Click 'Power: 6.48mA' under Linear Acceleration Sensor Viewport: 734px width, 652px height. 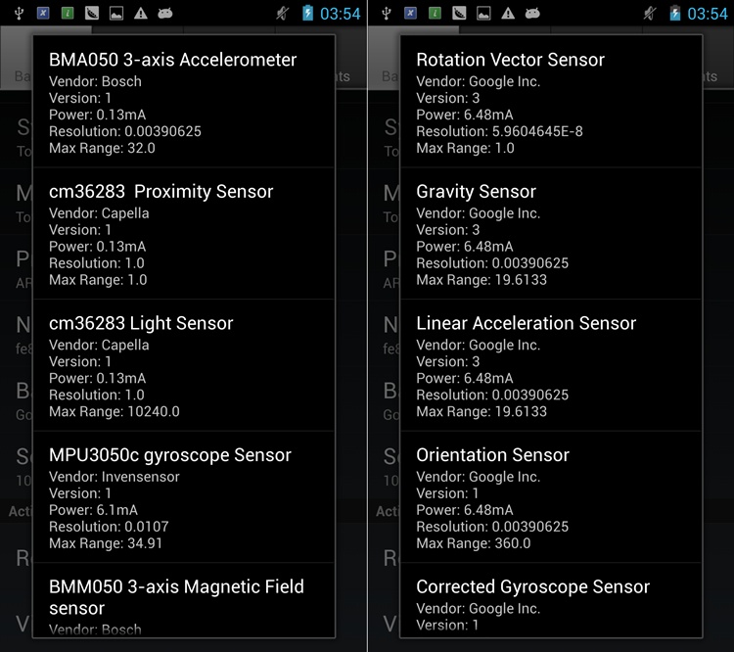pos(464,378)
